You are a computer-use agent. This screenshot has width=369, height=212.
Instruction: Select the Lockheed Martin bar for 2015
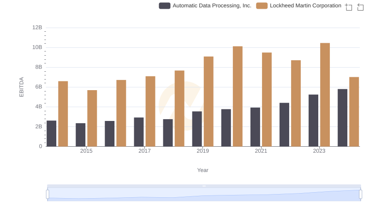(x=92, y=118)
